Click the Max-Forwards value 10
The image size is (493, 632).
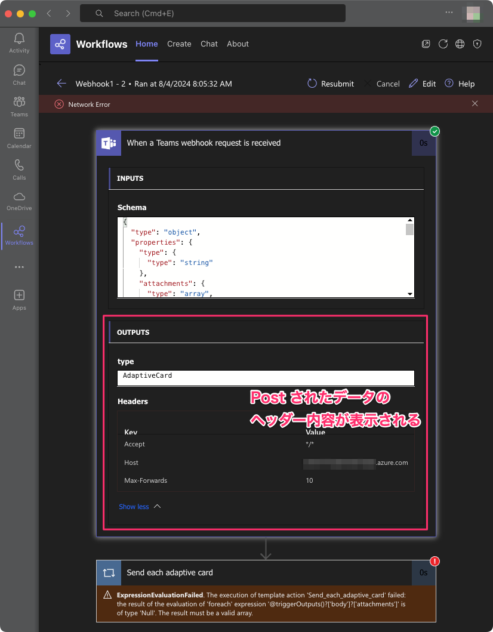(309, 480)
